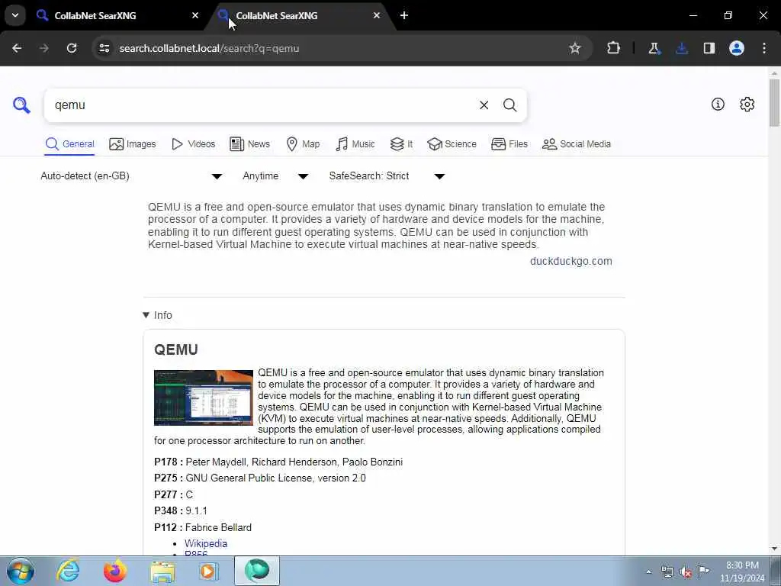Screen dimensions: 781x586
Task: Click the active browser taskbar button
Action: pos(257,571)
